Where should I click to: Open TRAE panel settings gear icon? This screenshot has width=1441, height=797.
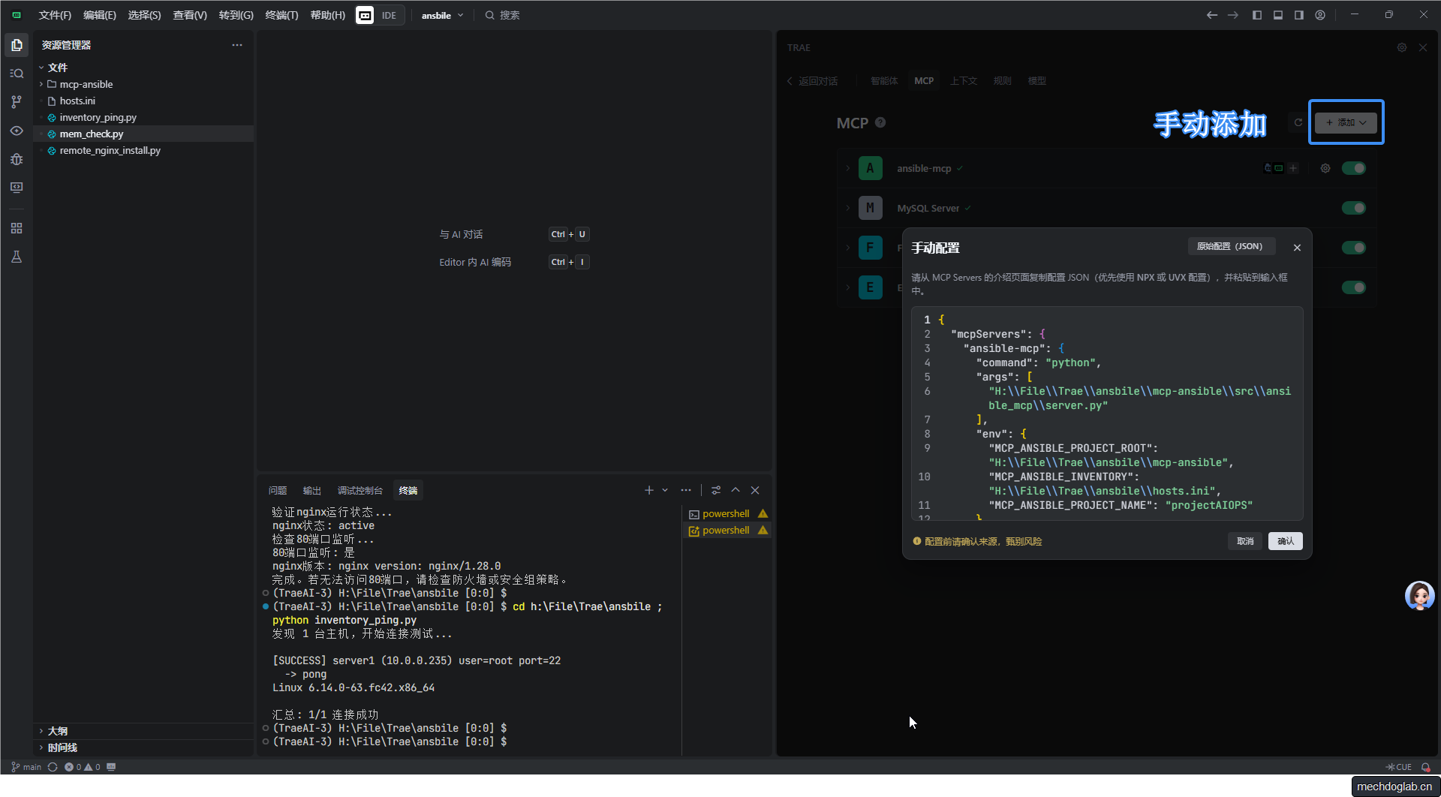pyautogui.click(x=1401, y=47)
